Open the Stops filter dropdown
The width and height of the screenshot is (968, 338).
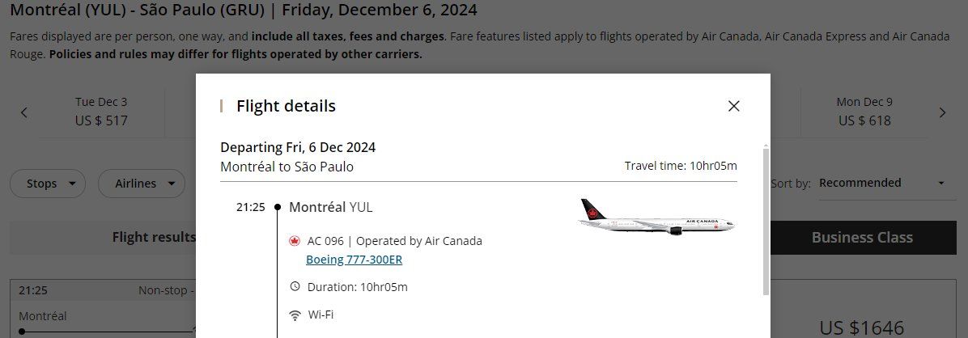point(48,184)
